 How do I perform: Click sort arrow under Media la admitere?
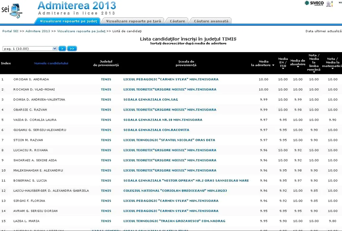(273, 65)
